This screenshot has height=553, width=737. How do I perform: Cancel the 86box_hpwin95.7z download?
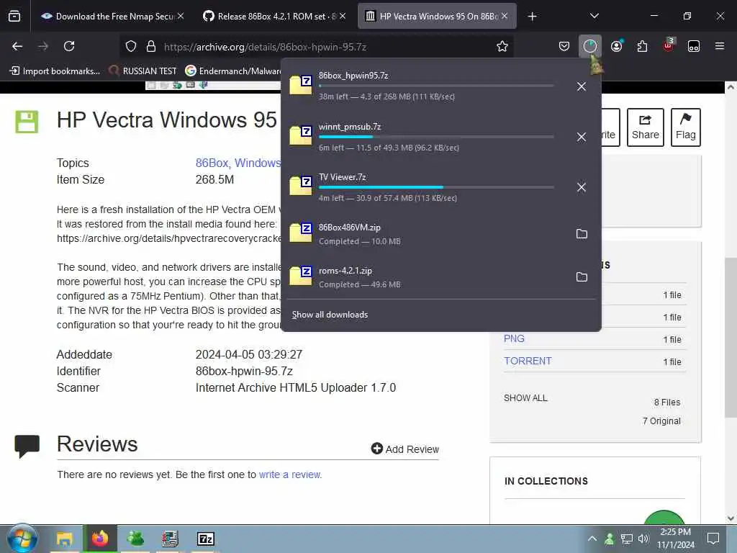click(582, 86)
